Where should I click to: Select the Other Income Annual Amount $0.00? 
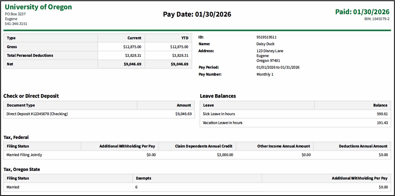point(306,155)
